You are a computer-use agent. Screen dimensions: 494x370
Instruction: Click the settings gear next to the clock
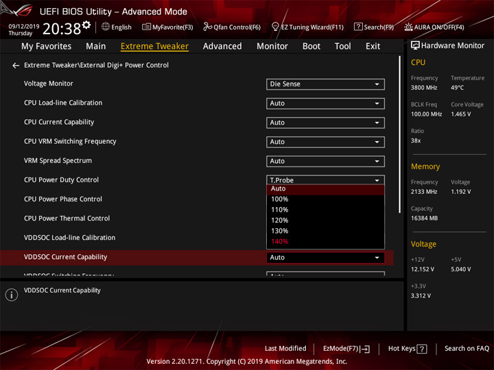click(x=86, y=25)
